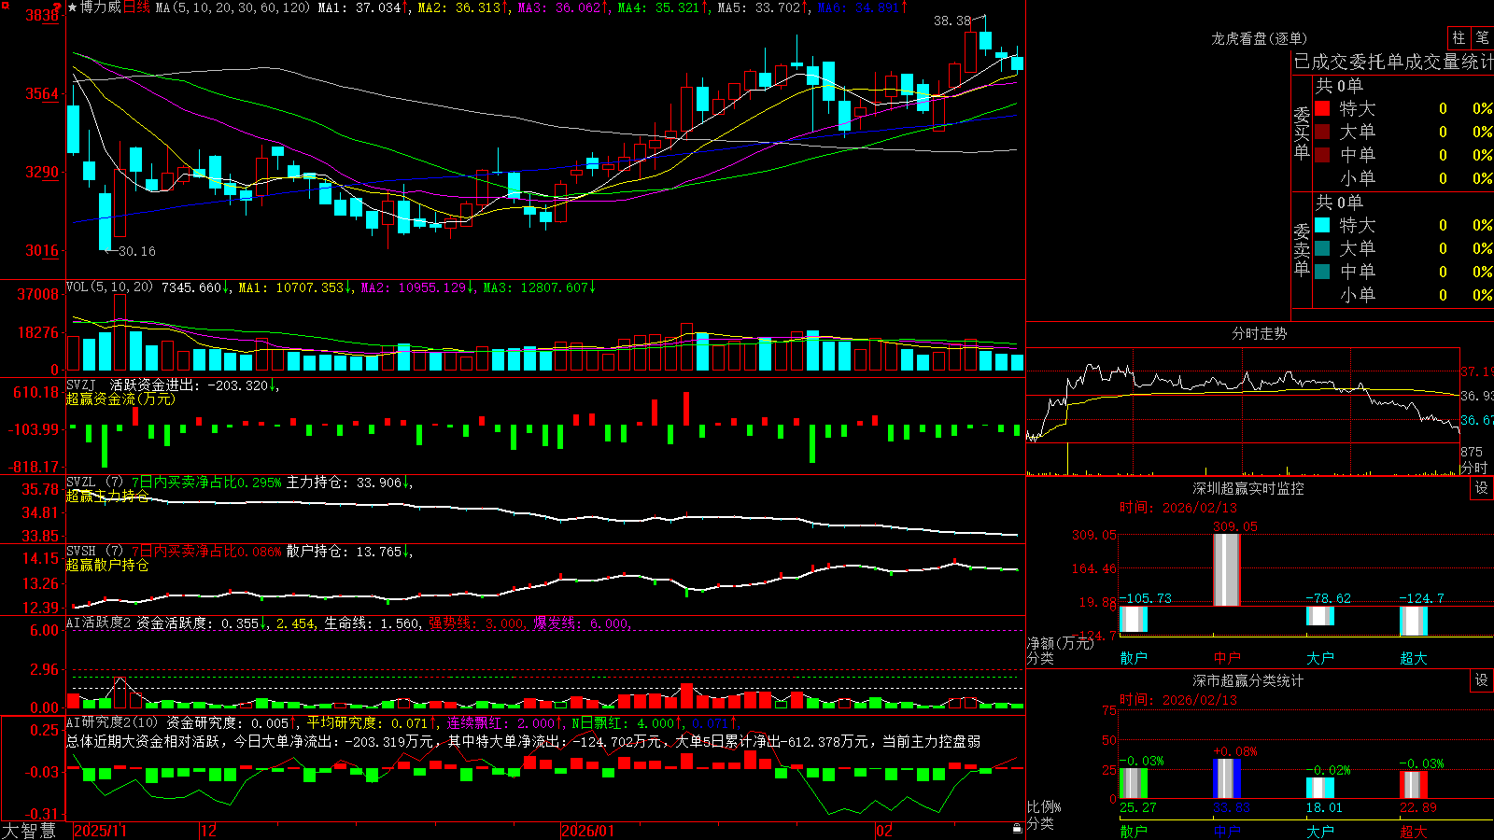The height and width of the screenshot is (840, 1494).
Task: Click the 3564 price axis label
Action: 41,93
